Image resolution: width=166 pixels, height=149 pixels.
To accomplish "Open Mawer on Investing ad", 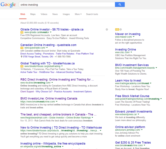I will (128, 34).
